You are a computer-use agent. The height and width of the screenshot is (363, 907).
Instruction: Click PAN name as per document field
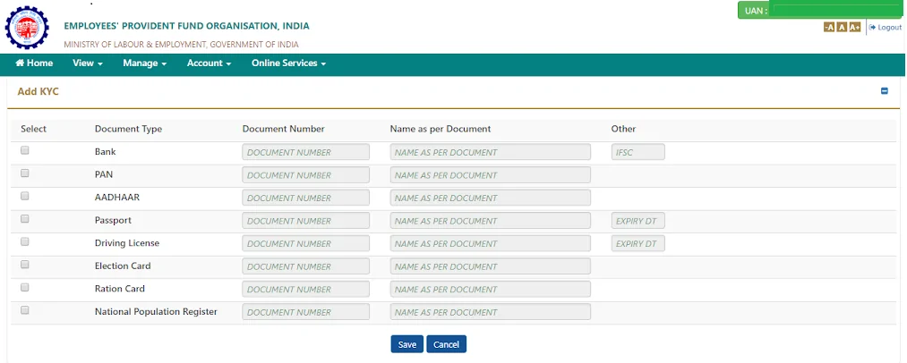click(491, 175)
